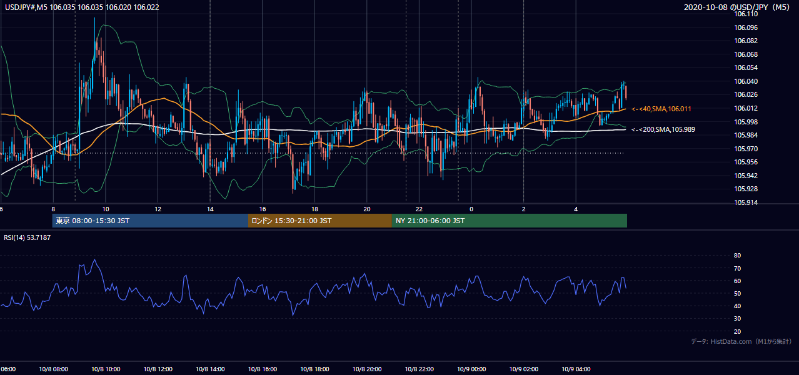This screenshot has width=799, height=375.
Task: Click bottom date label 10/8 22:00
Action: point(420,369)
